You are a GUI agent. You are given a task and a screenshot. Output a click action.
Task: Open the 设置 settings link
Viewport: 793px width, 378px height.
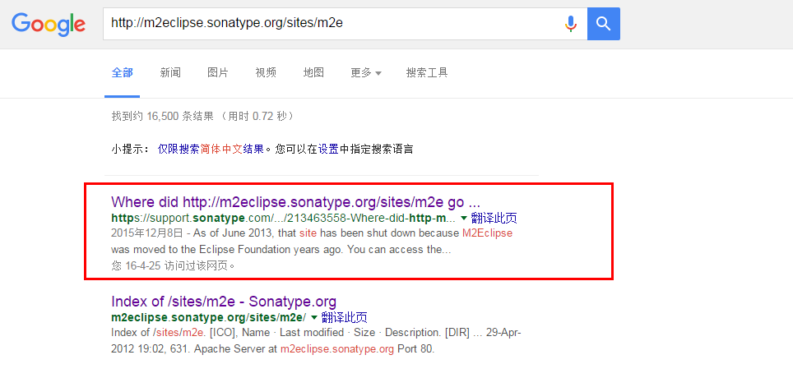tap(328, 150)
